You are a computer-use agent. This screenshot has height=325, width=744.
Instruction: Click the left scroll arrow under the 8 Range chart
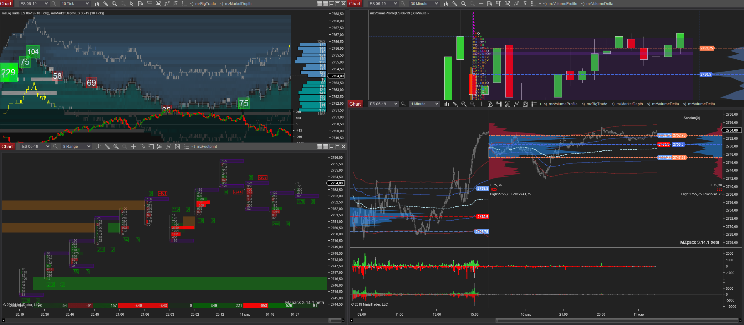click(3, 320)
